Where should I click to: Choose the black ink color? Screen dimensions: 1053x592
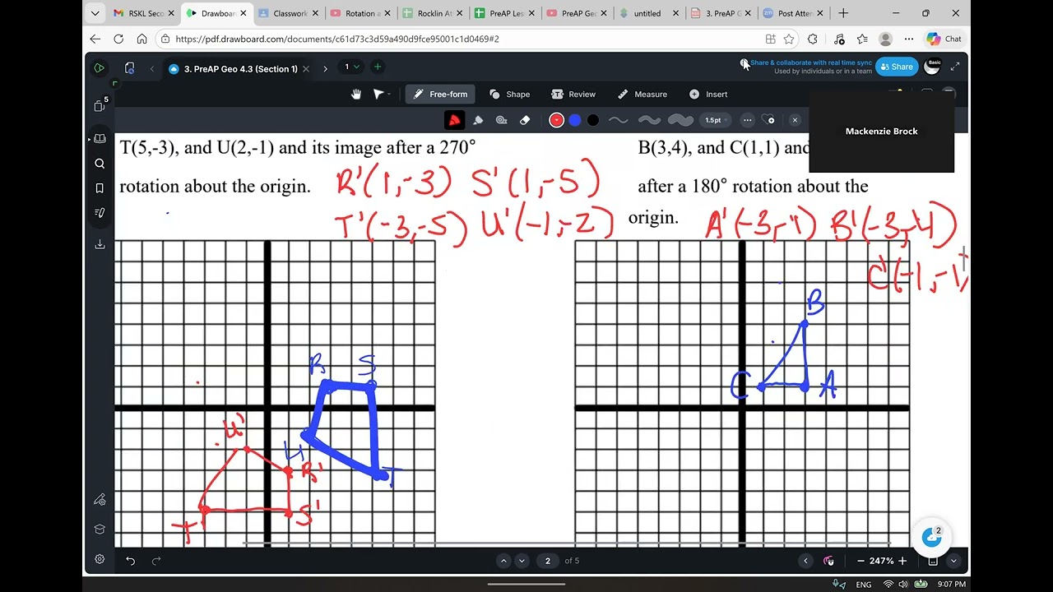(593, 120)
